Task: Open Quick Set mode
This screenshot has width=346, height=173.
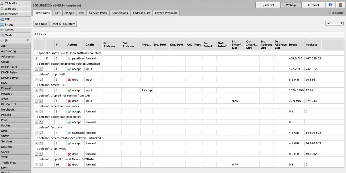Action: tap(268, 5)
